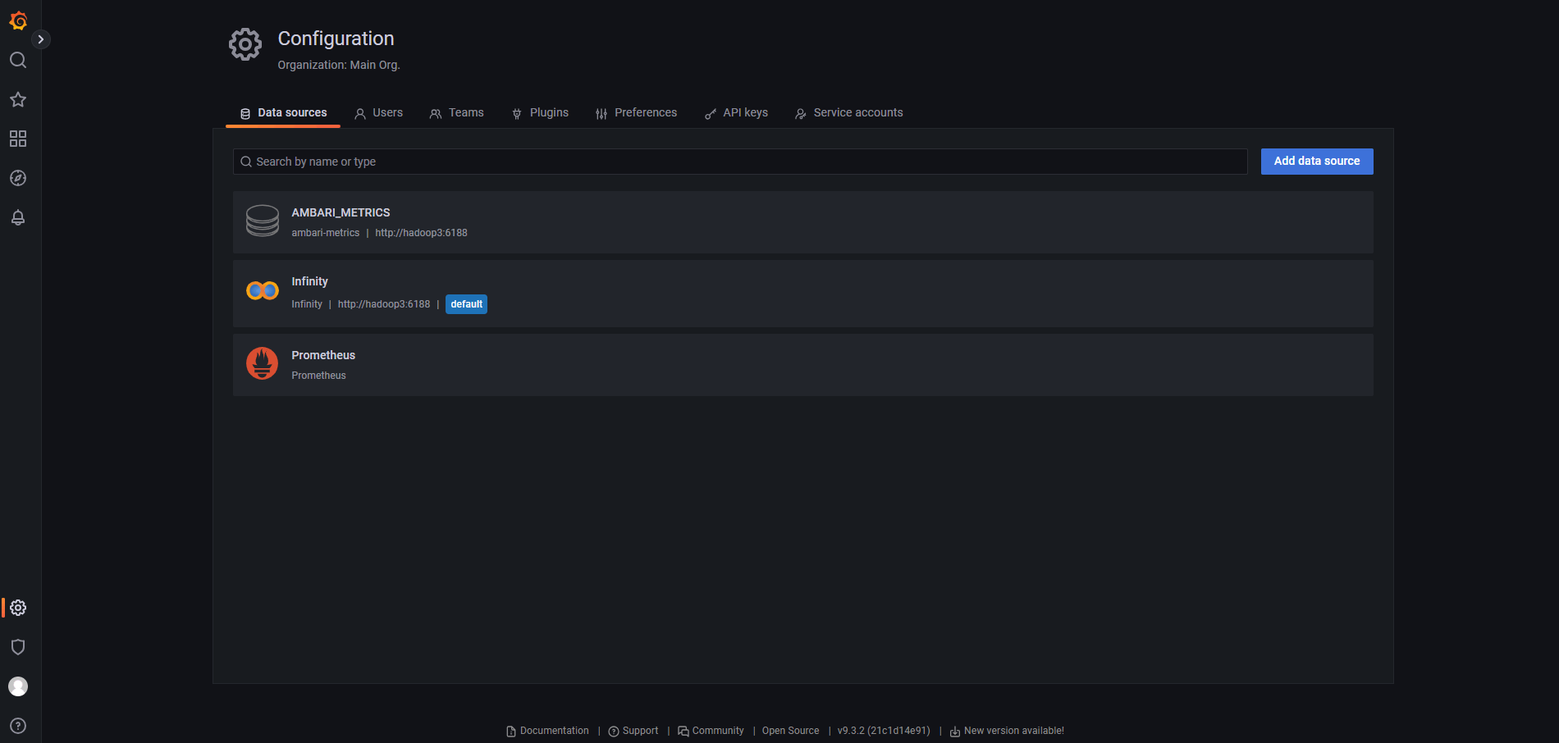Open Explore compass icon
Image resolution: width=1559 pixels, height=743 pixels.
coord(18,178)
